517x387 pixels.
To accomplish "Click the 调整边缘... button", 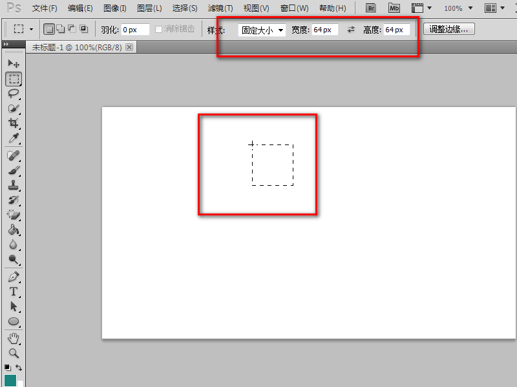I will 448,29.
